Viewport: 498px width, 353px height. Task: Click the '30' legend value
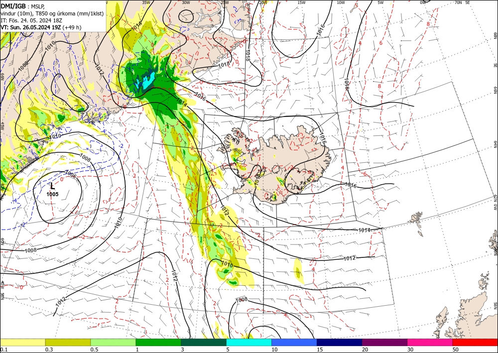pyautogui.click(x=411, y=350)
